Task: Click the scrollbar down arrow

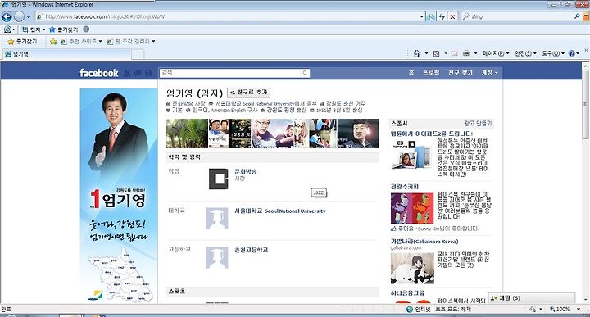Action: (586, 300)
